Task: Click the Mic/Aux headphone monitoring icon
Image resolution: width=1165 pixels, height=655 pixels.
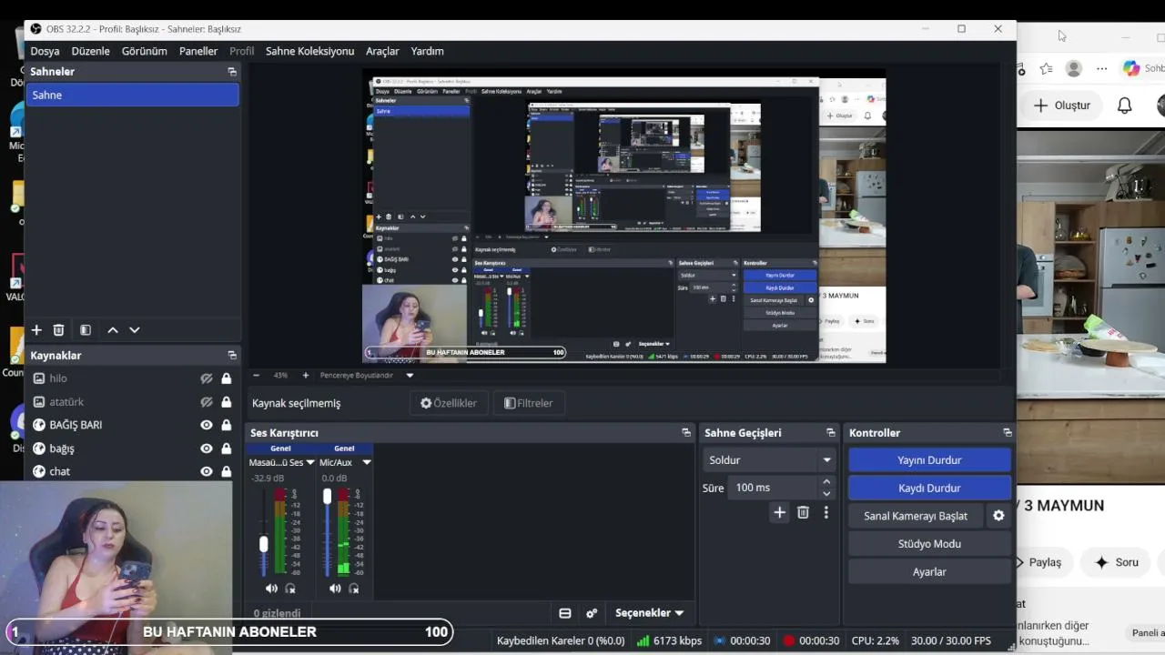Action: [x=354, y=589]
